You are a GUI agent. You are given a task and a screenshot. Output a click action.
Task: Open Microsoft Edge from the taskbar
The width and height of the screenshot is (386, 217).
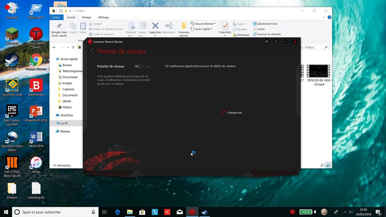click(x=118, y=212)
